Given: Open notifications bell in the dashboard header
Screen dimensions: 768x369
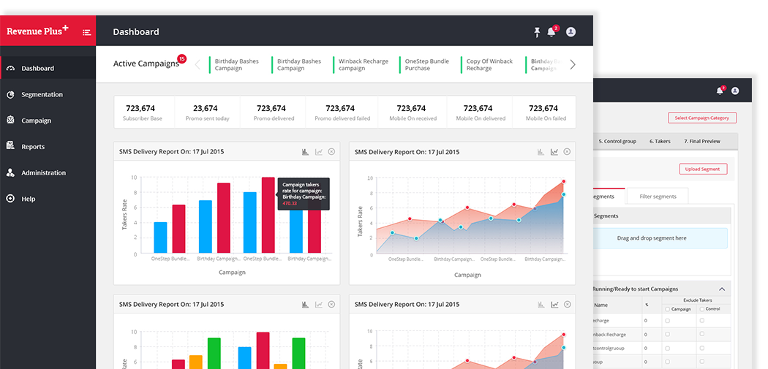Looking at the screenshot, I should pyautogui.click(x=551, y=32).
